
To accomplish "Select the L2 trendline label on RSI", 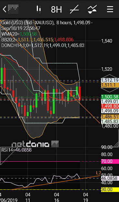I will (x=98, y=173).
